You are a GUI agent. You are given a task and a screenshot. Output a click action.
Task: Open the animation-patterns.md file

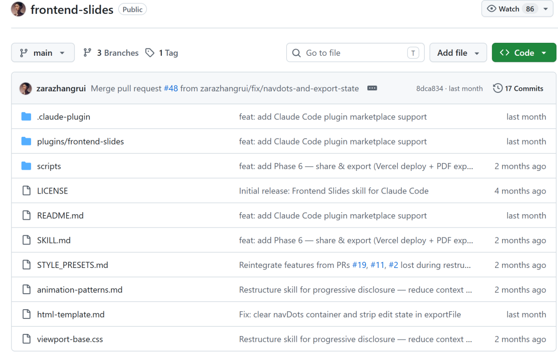pos(80,290)
